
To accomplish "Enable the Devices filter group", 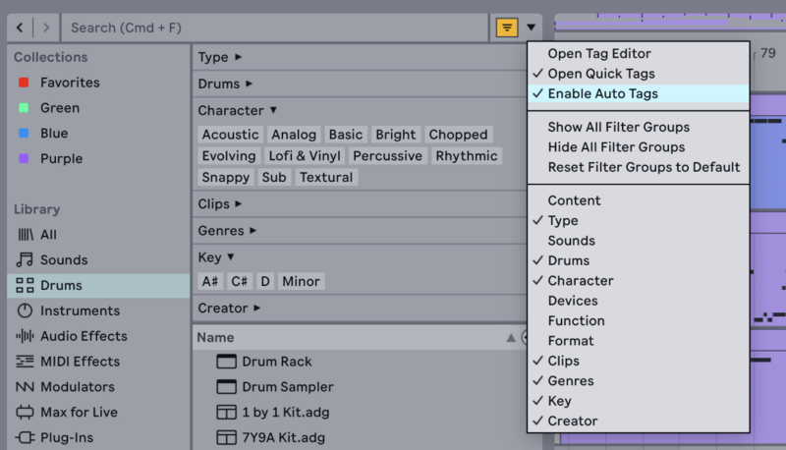I will (572, 301).
